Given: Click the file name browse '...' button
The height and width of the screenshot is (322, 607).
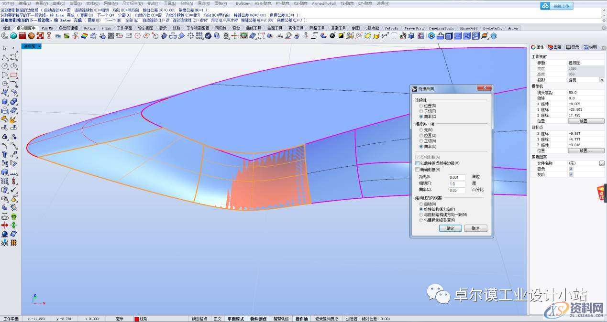Looking at the screenshot, I should [601, 163].
